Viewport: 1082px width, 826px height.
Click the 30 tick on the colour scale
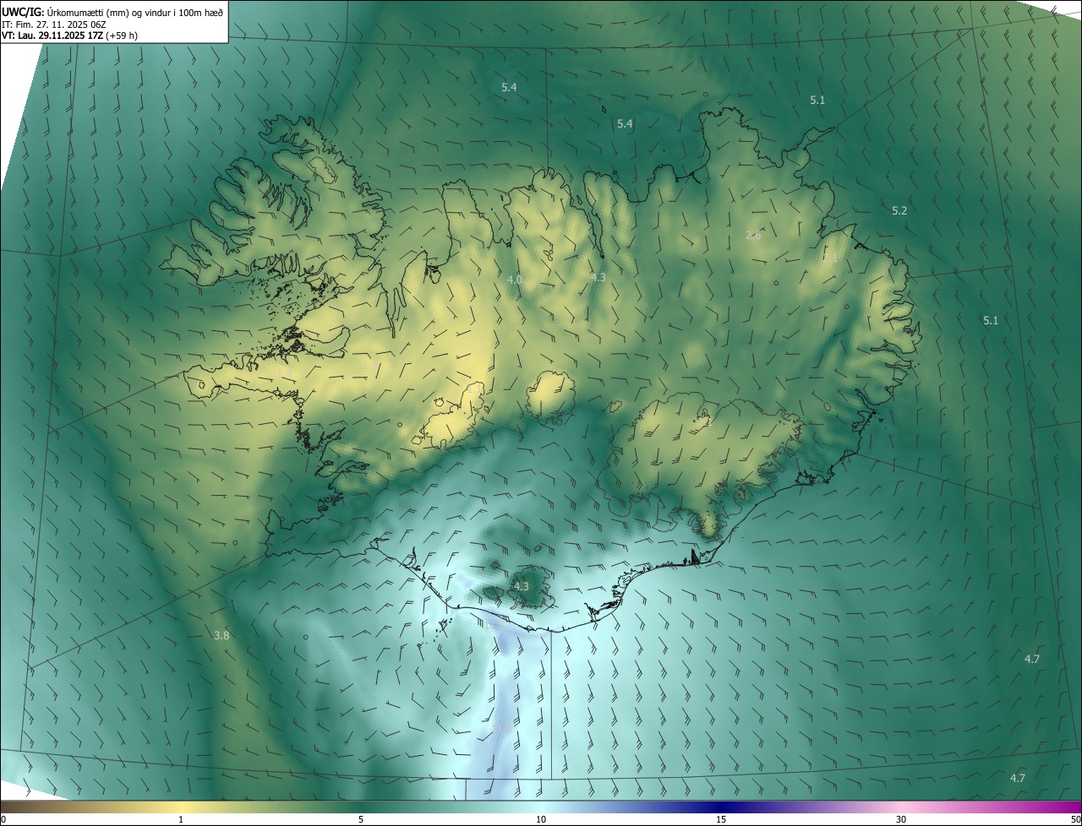point(901,819)
